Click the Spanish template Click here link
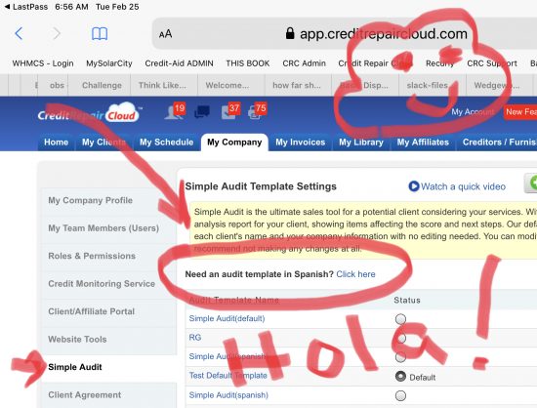The width and height of the screenshot is (537, 408). pos(355,274)
